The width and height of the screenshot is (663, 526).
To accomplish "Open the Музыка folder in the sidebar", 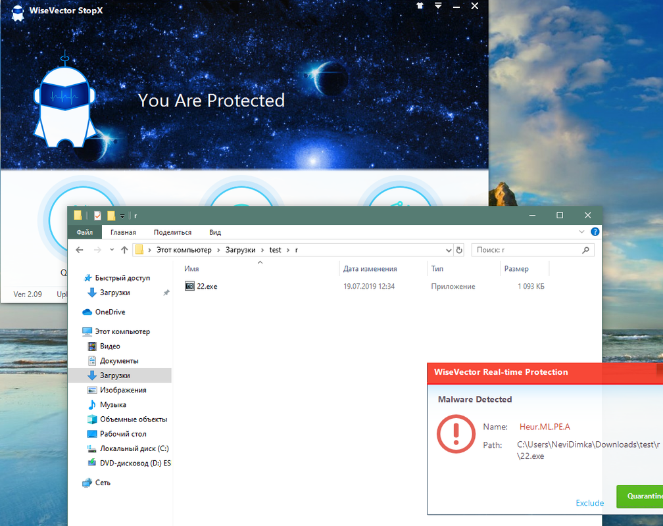I will click(113, 404).
